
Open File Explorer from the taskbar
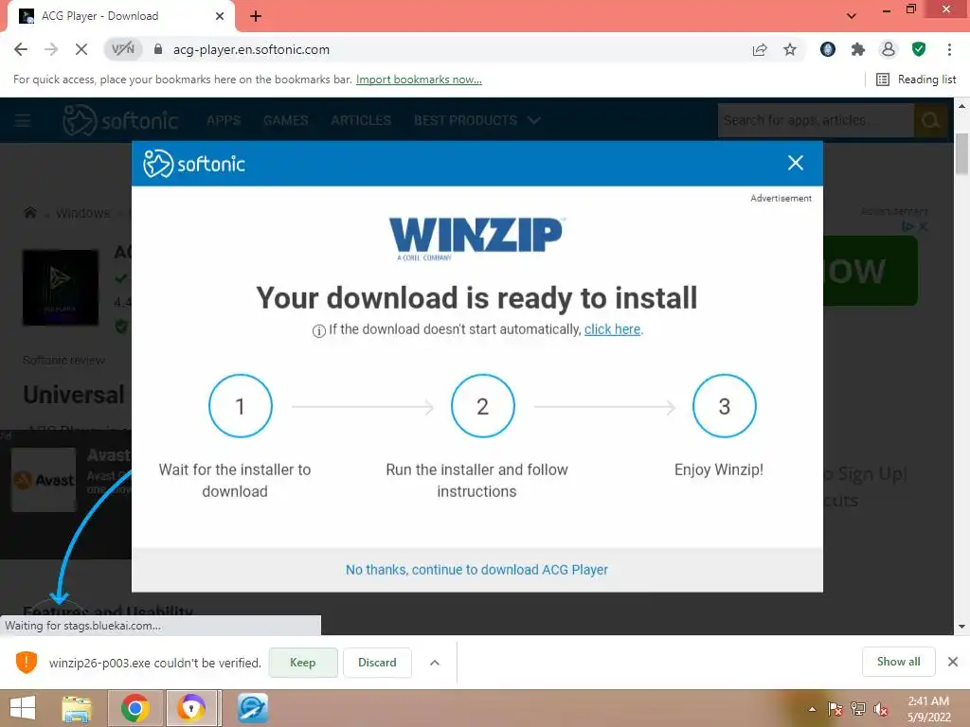coord(77,708)
